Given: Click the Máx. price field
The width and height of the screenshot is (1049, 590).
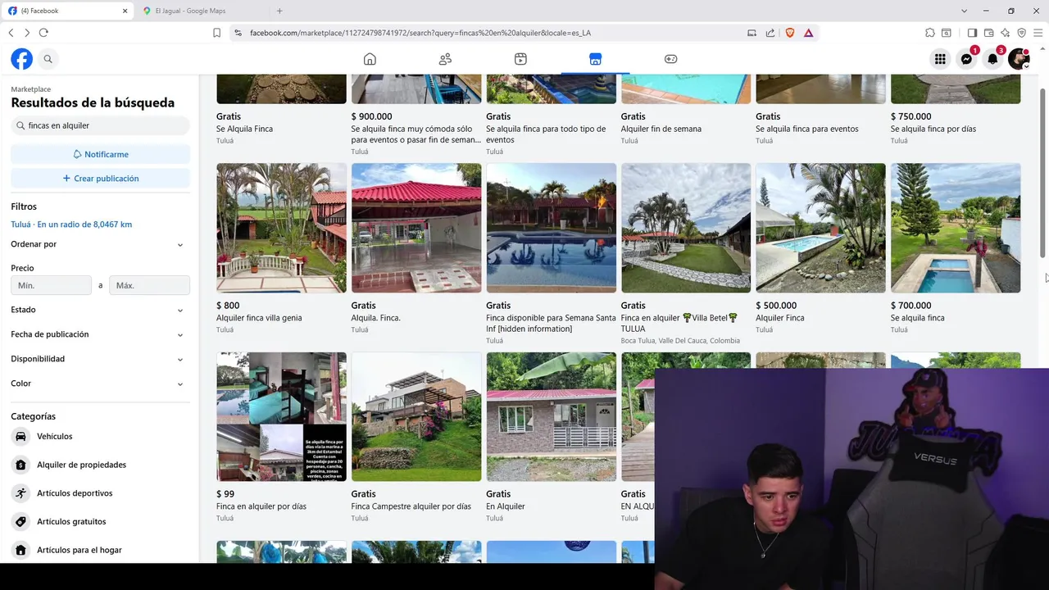Looking at the screenshot, I should tap(149, 285).
